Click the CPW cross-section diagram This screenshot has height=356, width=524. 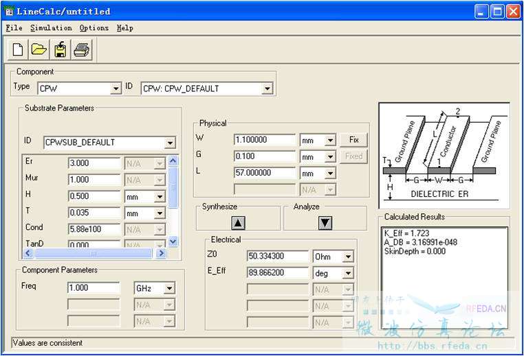pos(444,156)
